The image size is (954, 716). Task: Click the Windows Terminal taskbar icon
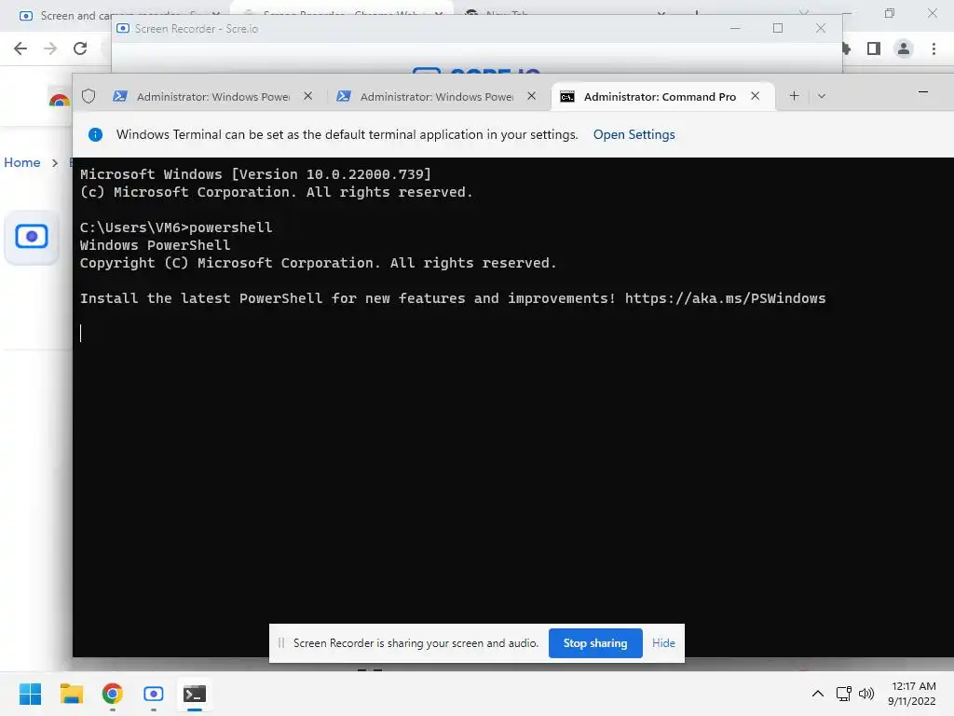pyautogui.click(x=195, y=694)
